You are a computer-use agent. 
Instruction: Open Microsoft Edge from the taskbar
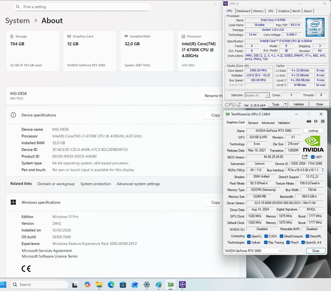click(x=111, y=284)
